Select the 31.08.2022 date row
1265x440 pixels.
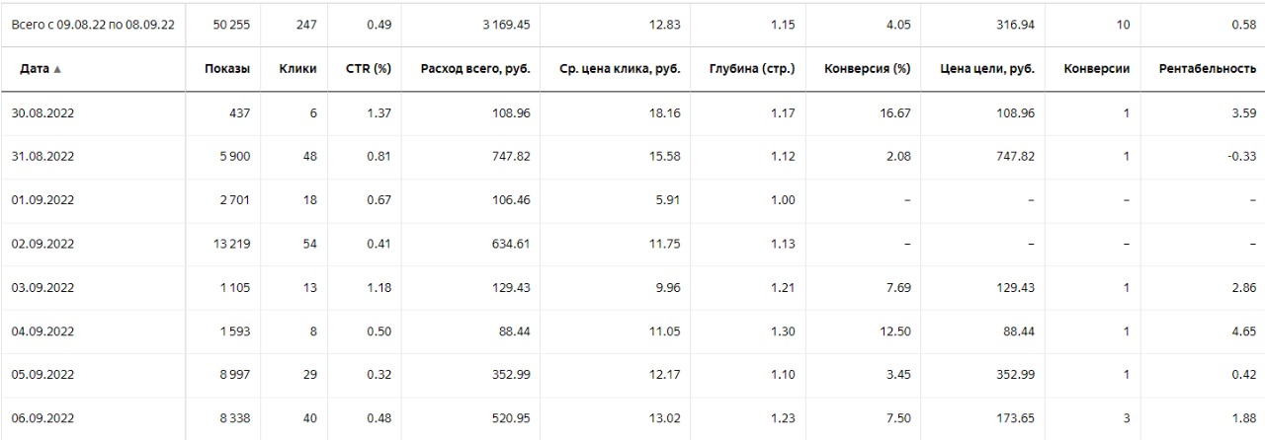(x=42, y=157)
